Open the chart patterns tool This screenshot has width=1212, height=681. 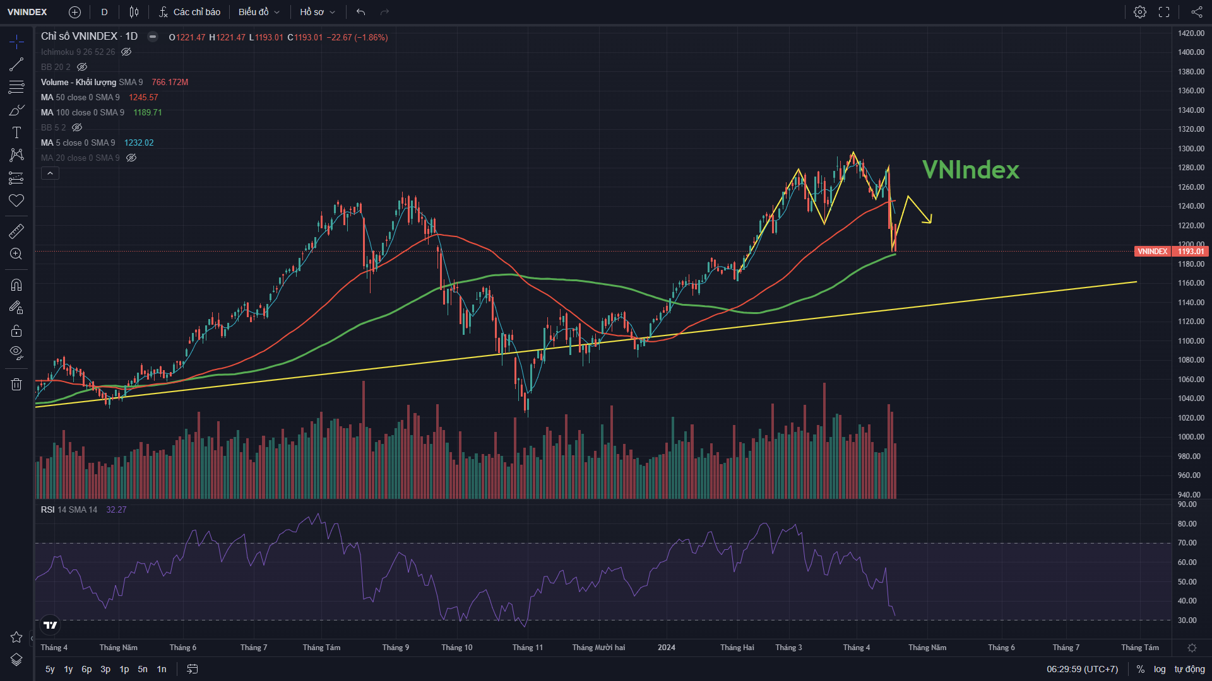point(16,155)
